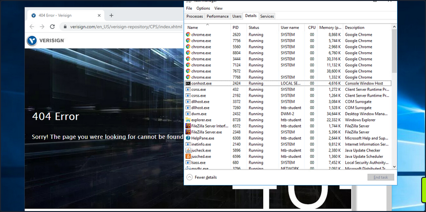Click the Local Security Authority description
Viewport: 426px width, 212px height.
[x=367, y=163]
